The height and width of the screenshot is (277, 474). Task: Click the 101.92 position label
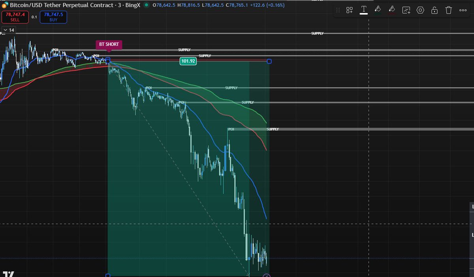188,61
